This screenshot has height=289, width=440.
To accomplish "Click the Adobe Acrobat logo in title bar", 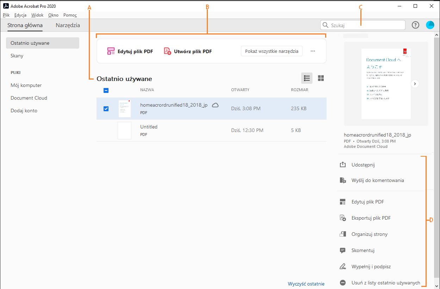I will pyautogui.click(x=6, y=6).
